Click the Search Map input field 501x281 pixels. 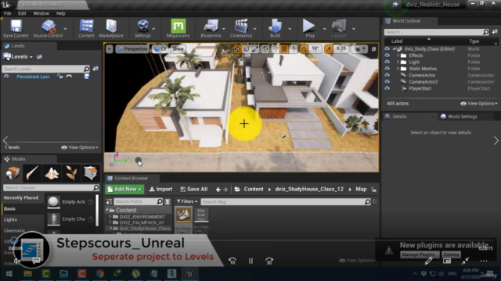[x=286, y=201]
